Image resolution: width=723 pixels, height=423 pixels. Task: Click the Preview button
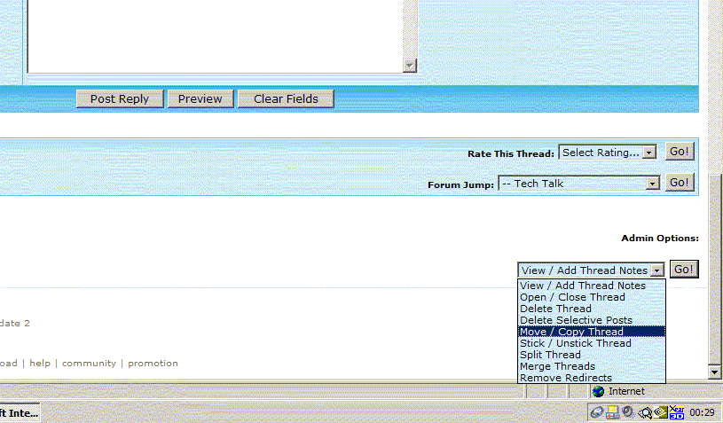click(x=200, y=99)
